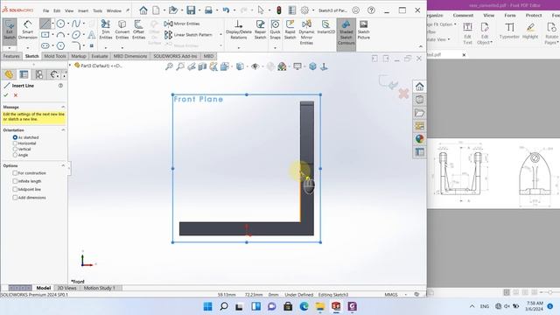Select the Circle sketch tool

tap(60, 24)
